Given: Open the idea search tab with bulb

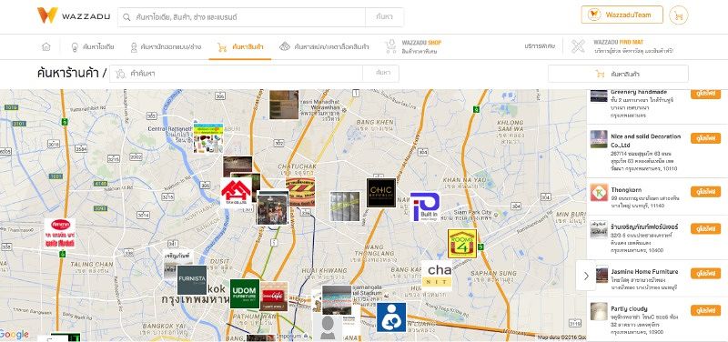Looking at the screenshot, I should click(x=92, y=46).
